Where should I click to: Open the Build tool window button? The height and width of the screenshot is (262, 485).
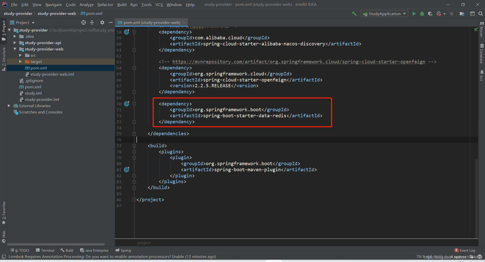coord(67,250)
